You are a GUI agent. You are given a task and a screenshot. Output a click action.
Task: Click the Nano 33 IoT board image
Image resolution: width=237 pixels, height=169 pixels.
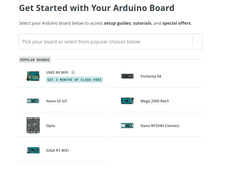pyautogui.click(x=33, y=101)
